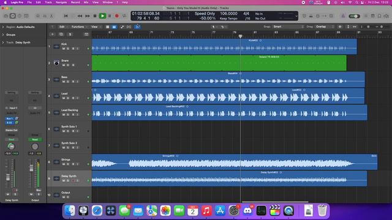
Task: Toggle the Master Volume switch
Action: coord(354,16)
